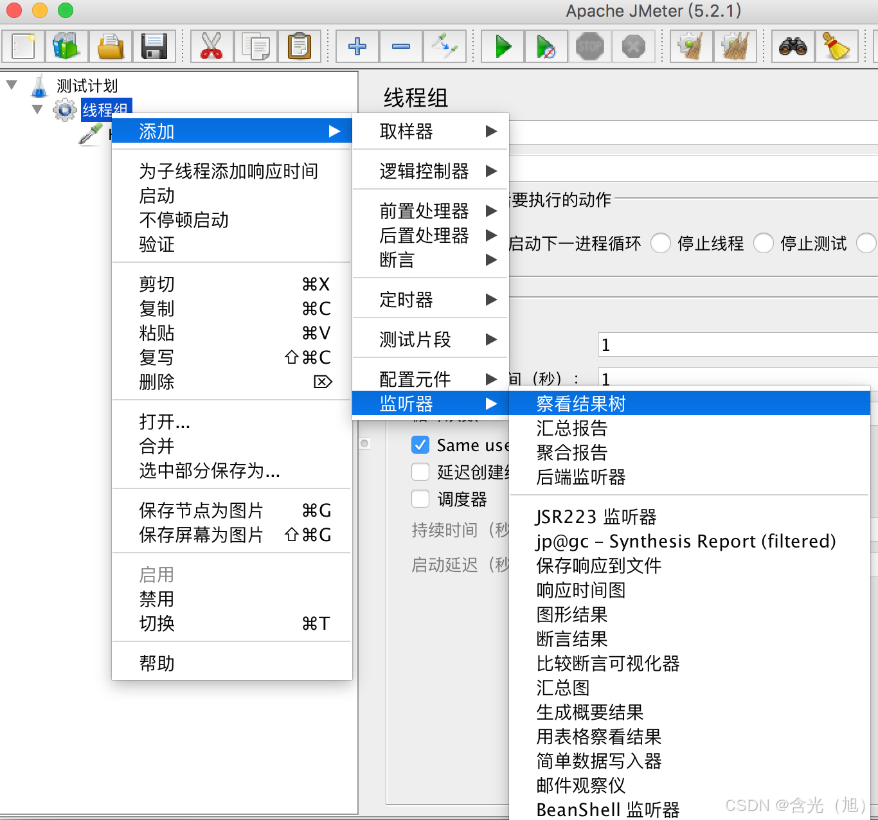Choose 响应时间图 listener
The image size is (878, 820).
pyautogui.click(x=690, y=590)
